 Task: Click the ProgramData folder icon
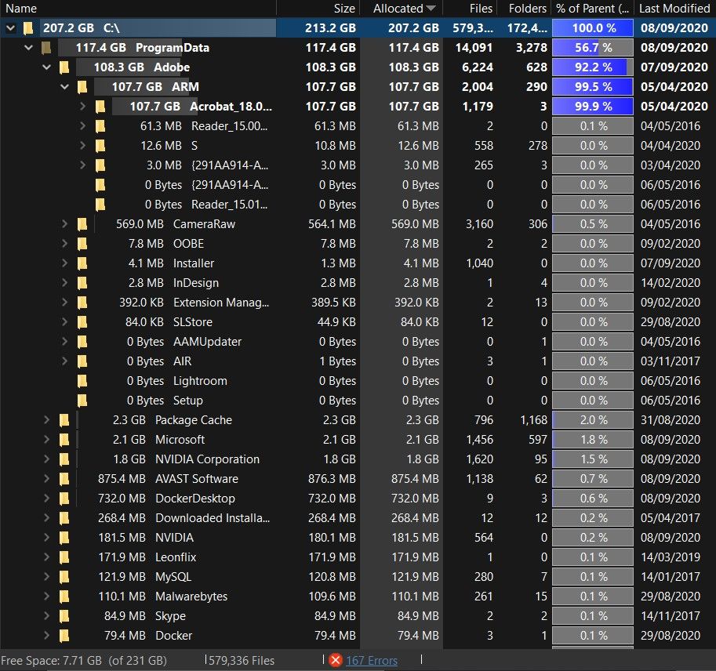coord(46,48)
